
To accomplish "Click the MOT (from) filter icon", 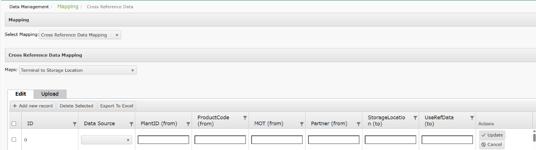I will coord(302,124).
